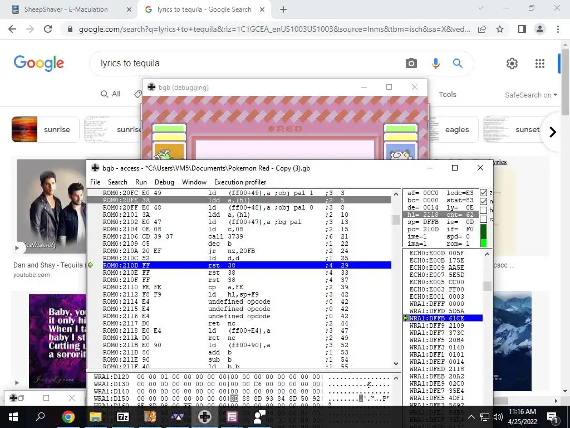Click the bgb gamepad taskbar icon
Image resolution: width=570 pixels, height=428 pixels.
point(205,417)
